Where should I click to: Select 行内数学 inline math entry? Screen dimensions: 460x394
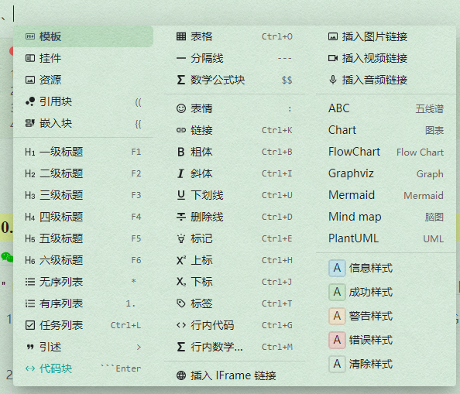(x=234, y=347)
